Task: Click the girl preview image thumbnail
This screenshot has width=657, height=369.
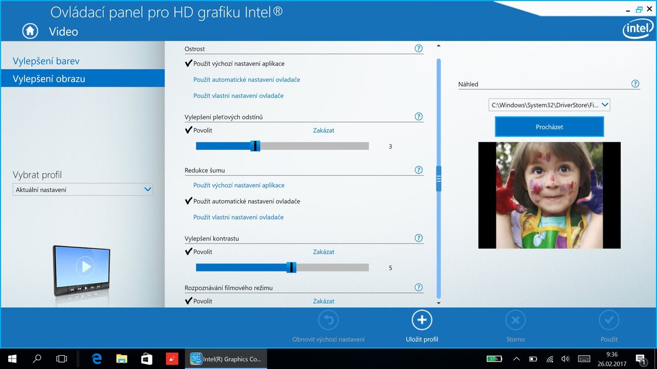Action: click(548, 195)
